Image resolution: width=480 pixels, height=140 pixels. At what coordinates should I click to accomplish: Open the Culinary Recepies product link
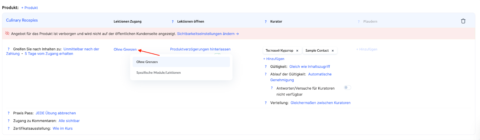(x=22, y=20)
